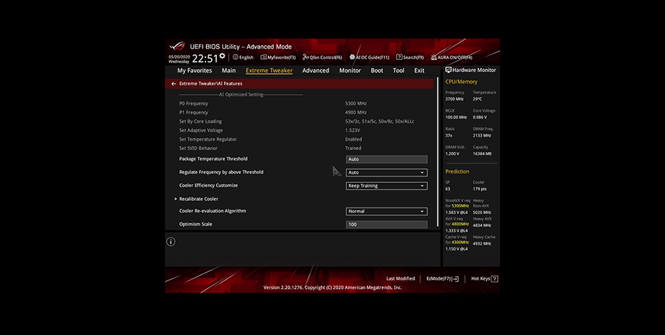Click the settings list vertical scrollbar

(438, 153)
